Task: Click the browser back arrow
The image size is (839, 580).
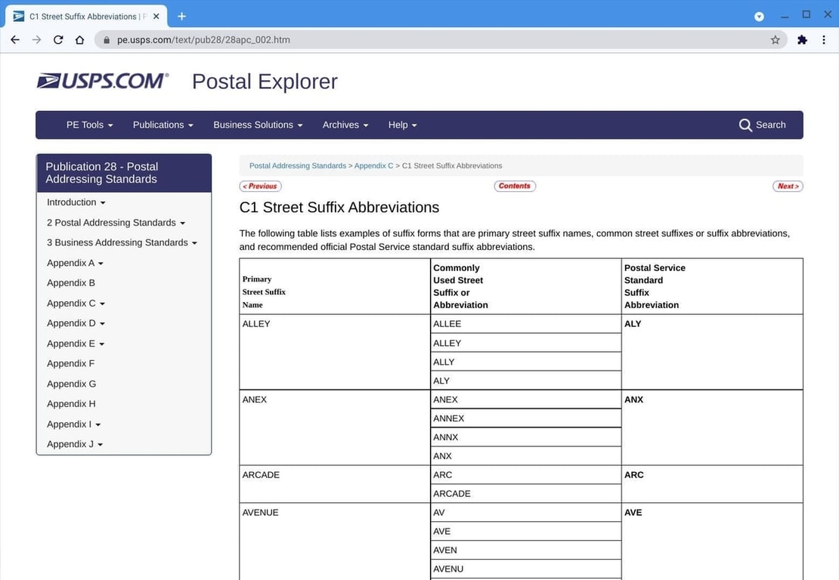Action: pyautogui.click(x=15, y=39)
